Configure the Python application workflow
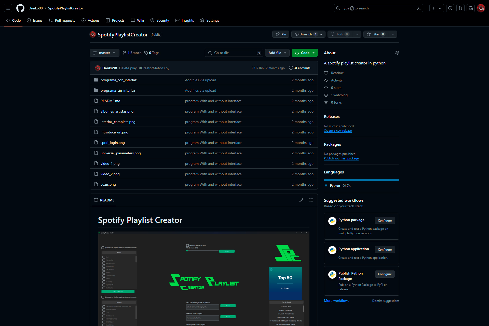 (x=385, y=250)
